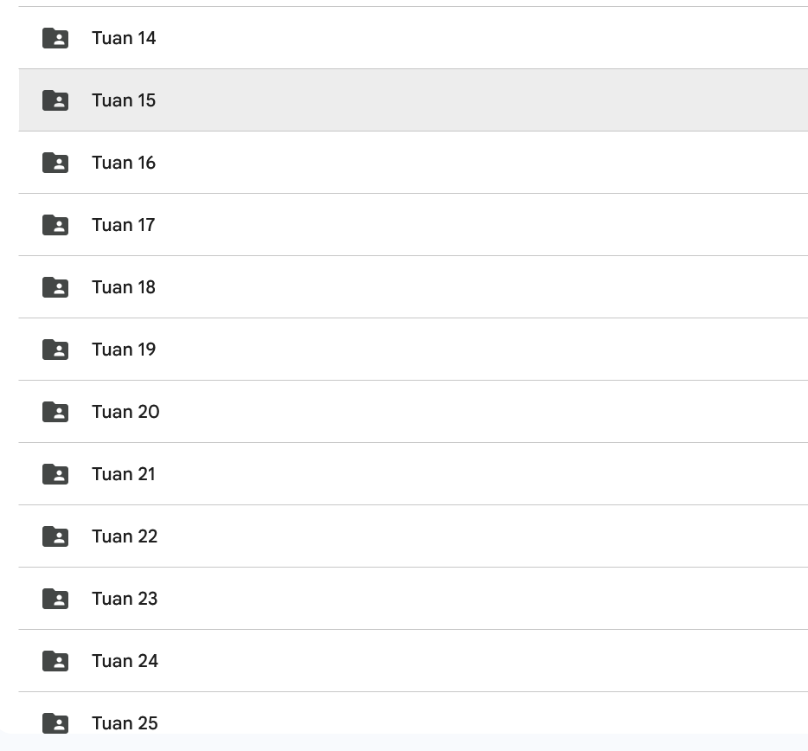Click the Tuan 17 folder label
The image size is (808, 751).
coord(123,225)
